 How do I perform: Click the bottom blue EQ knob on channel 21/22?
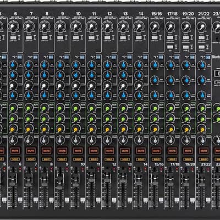[x=202, y=95]
